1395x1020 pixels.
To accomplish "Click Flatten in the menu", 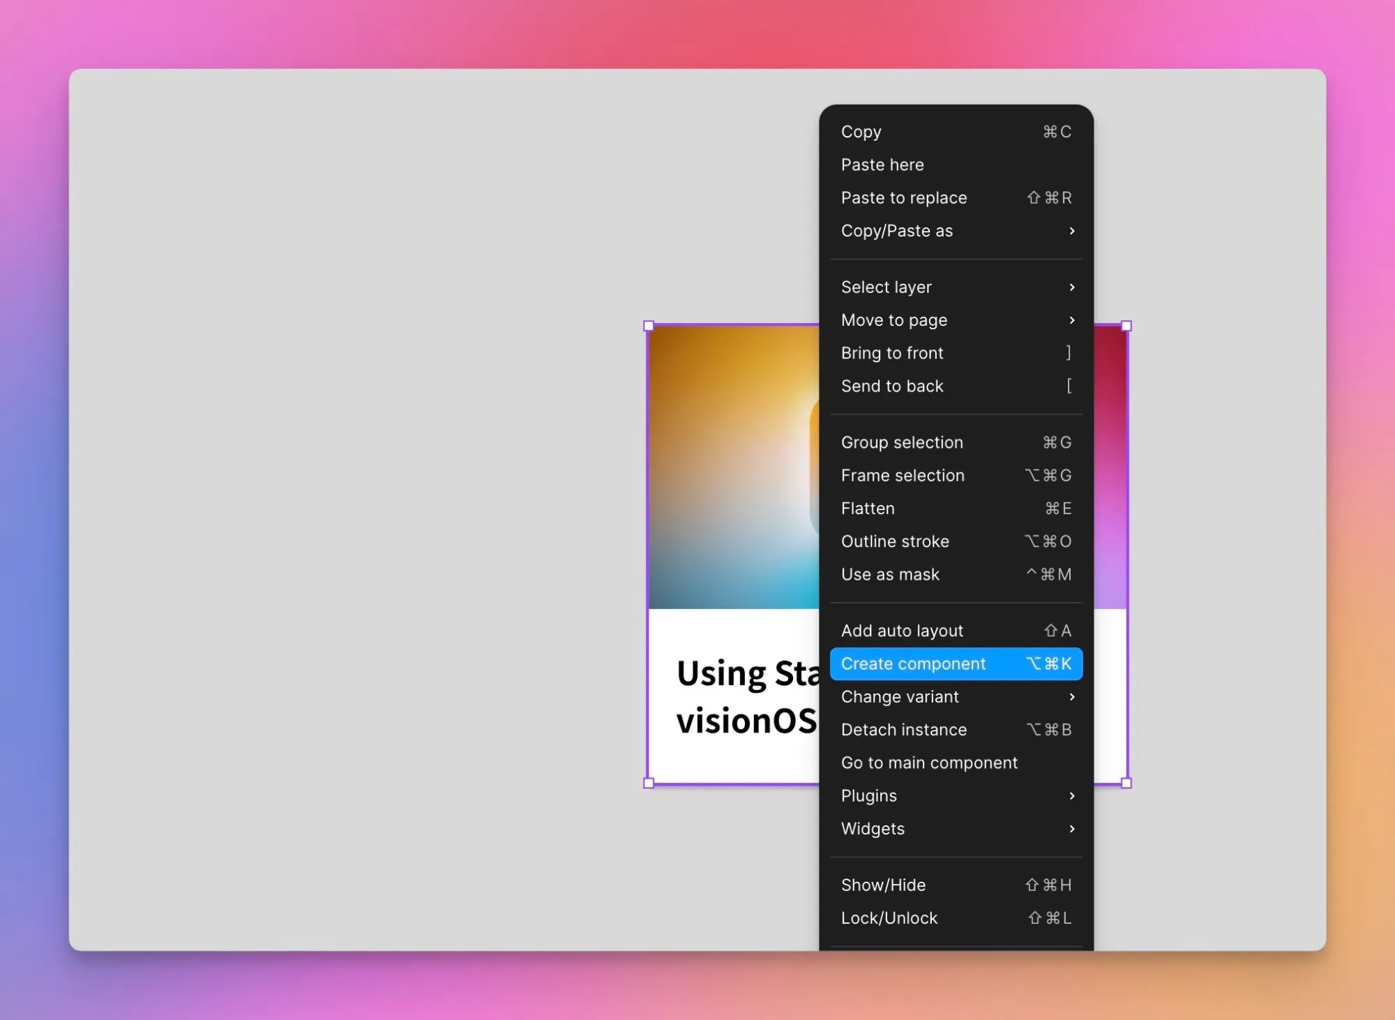I will [x=868, y=509].
